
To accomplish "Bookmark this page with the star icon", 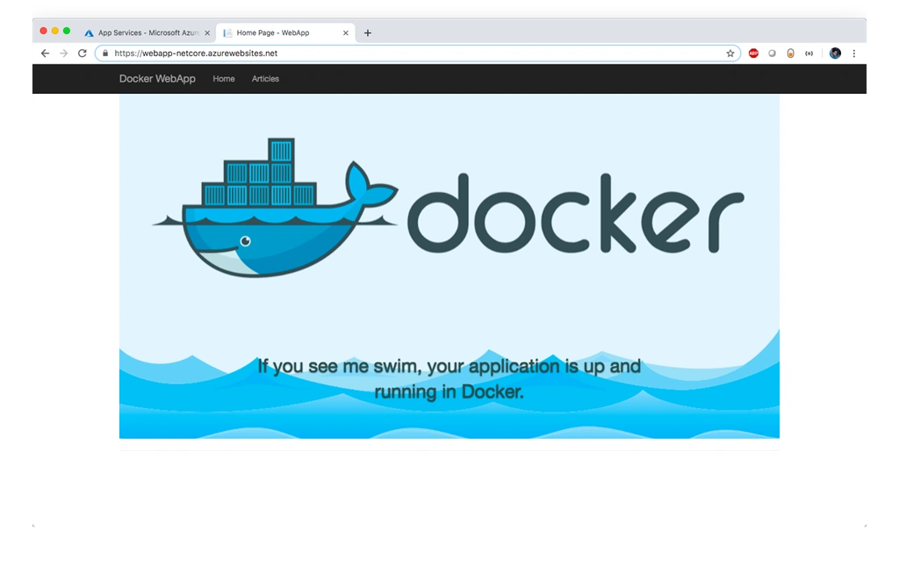I will [x=730, y=54].
